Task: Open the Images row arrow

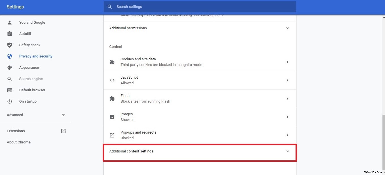Action: tap(288, 117)
